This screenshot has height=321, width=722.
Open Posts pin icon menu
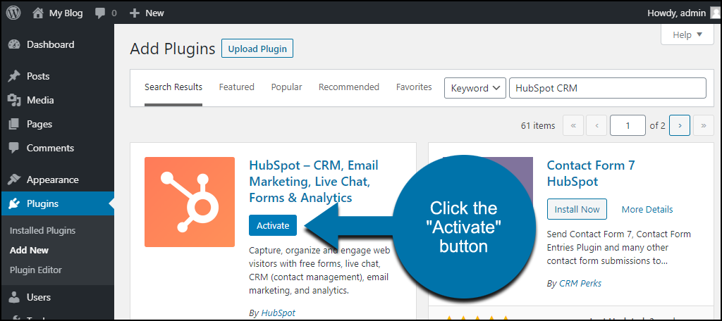tap(14, 76)
